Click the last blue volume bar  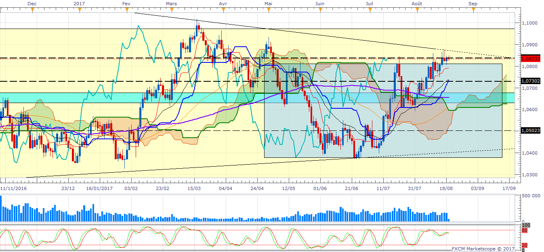point(449,220)
